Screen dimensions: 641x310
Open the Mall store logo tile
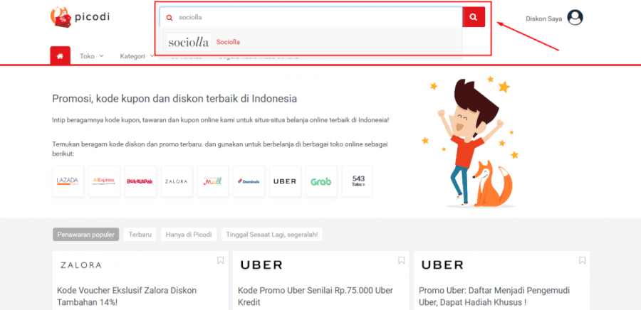point(213,181)
